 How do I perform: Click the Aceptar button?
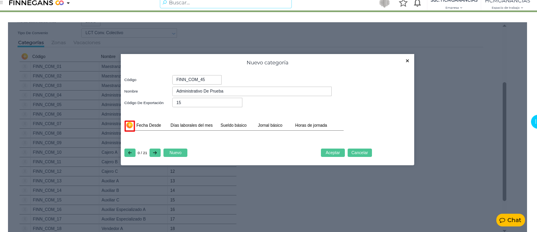coord(332,153)
